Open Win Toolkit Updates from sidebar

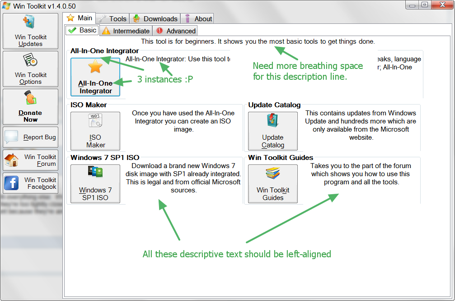pyautogui.click(x=30, y=31)
